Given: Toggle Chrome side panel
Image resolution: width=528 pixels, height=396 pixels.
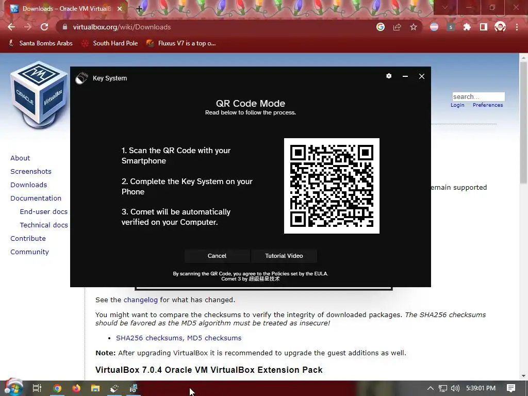Looking at the screenshot, I should 484,27.
